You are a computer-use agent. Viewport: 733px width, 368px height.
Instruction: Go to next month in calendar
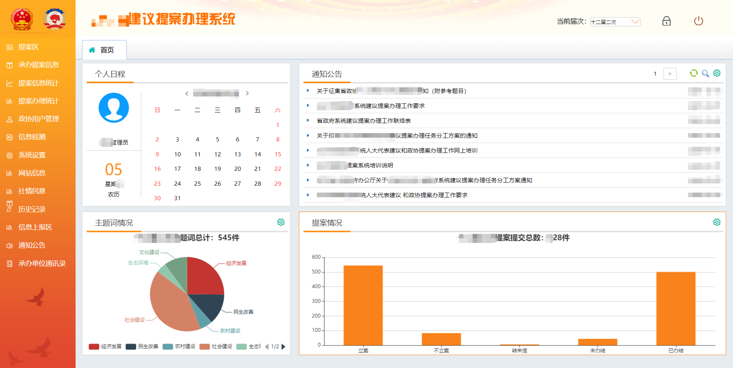(x=247, y=93)
